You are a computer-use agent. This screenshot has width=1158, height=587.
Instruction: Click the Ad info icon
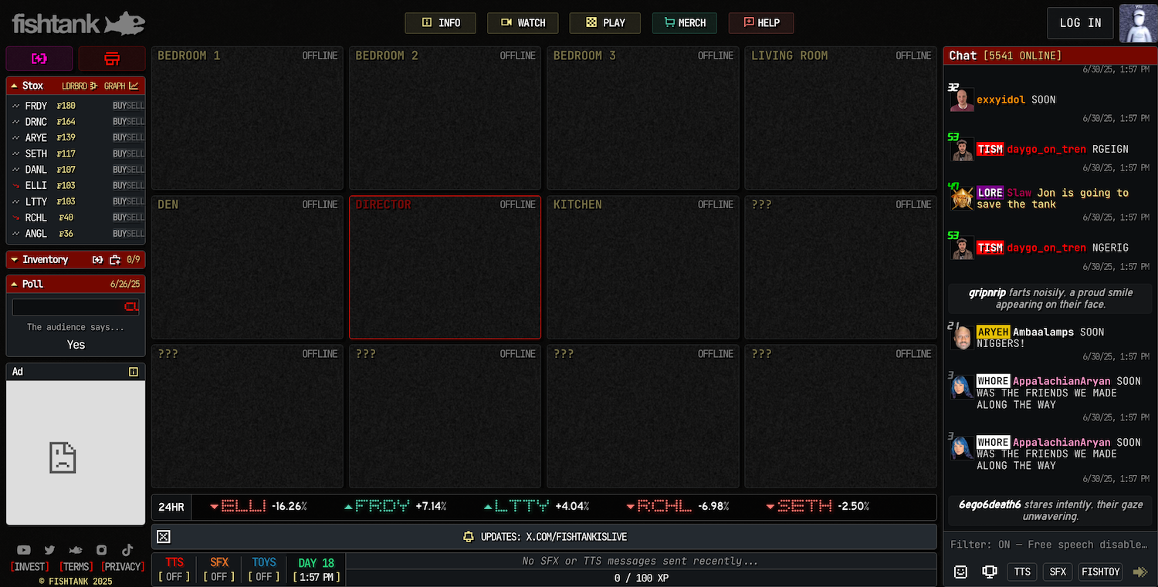coord(134,372)
